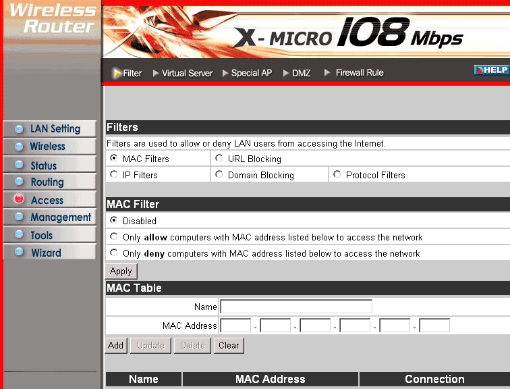
Task: Click the Apply button
Action: coord(121,271)
